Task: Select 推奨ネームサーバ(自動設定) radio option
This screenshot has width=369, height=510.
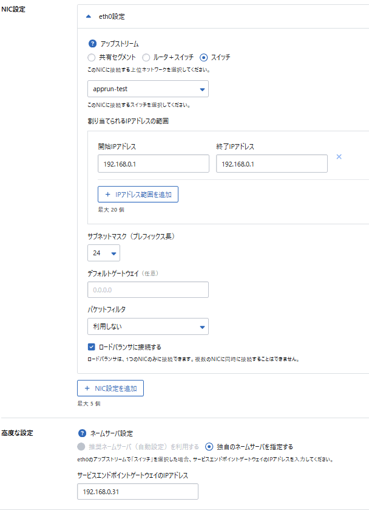Action: click(81, 447)
